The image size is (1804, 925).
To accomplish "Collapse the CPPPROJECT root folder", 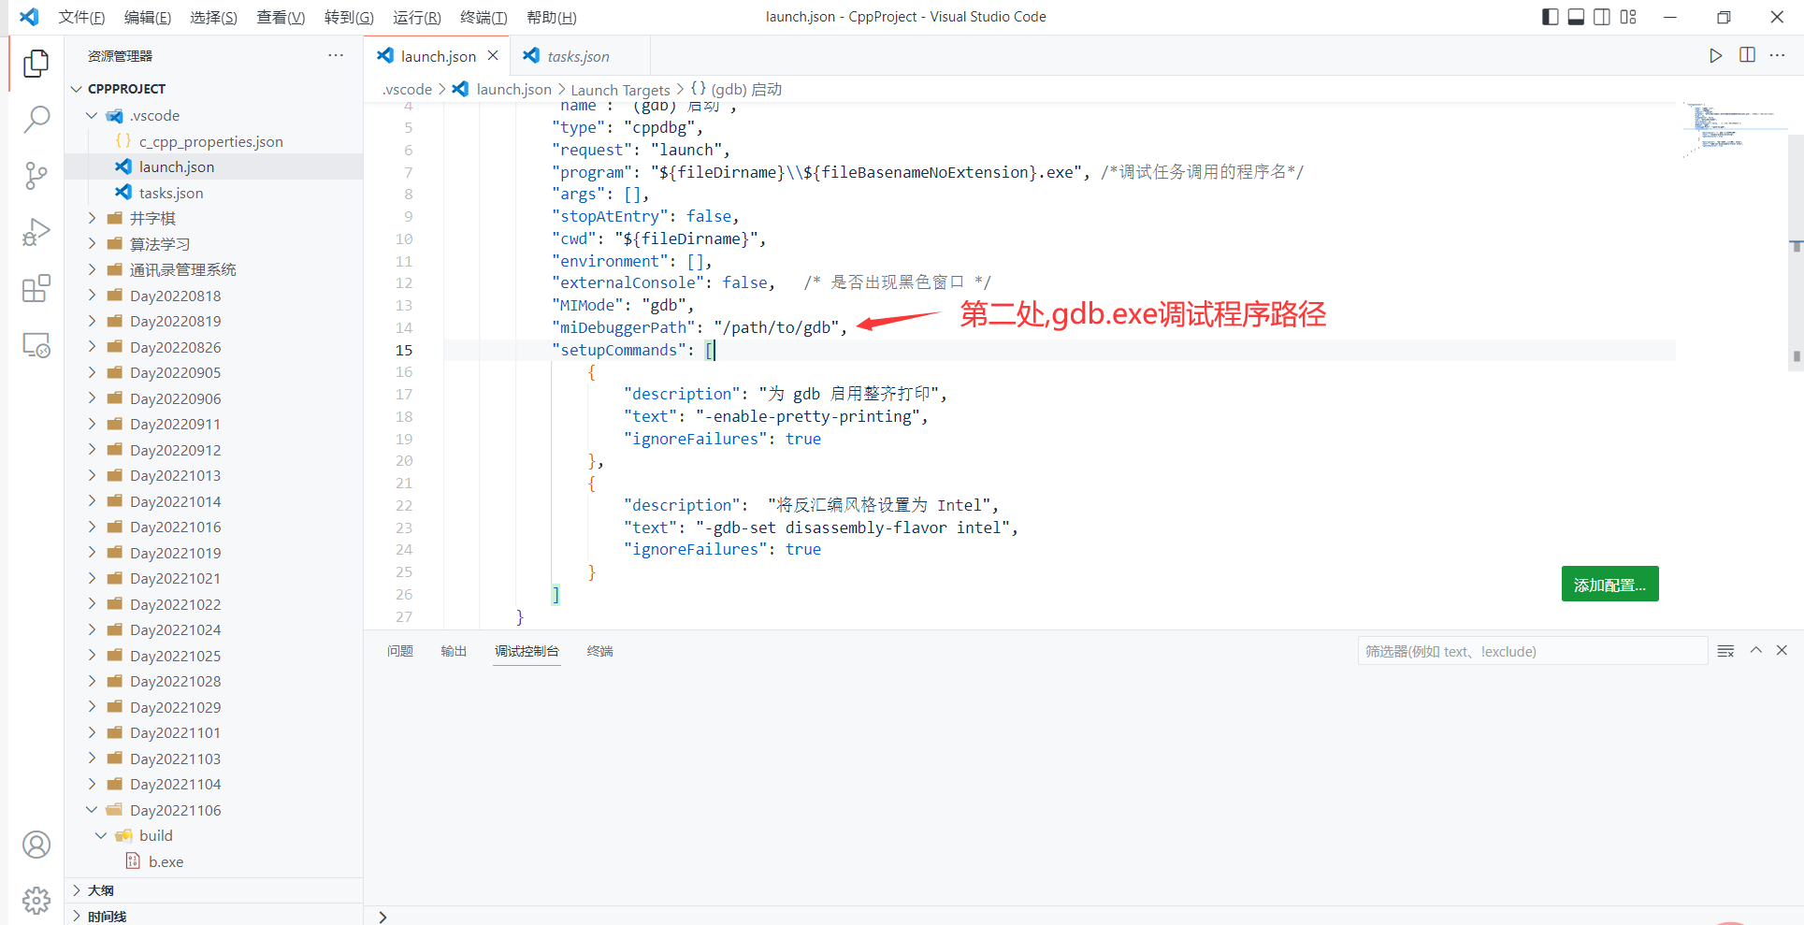I will [77, 89].
